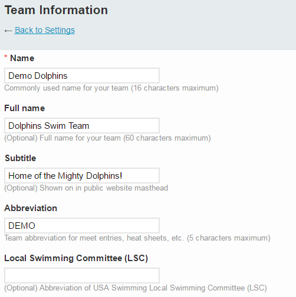Click the red required asterisk beside Name
This screenshot has width=296, height=297.
click(x=6, y=57)
